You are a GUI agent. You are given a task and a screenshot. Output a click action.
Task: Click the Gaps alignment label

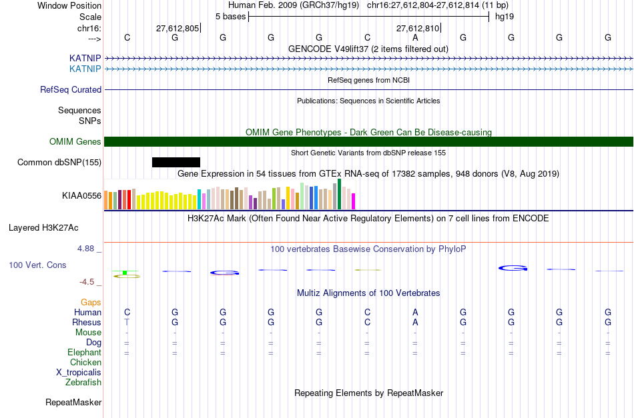(91, 302)
